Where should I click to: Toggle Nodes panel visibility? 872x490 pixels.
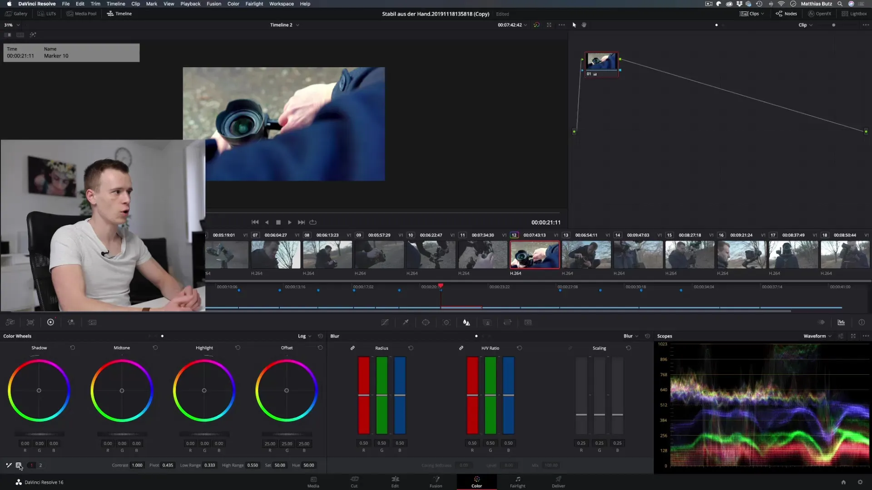click(x=787, y=14)
